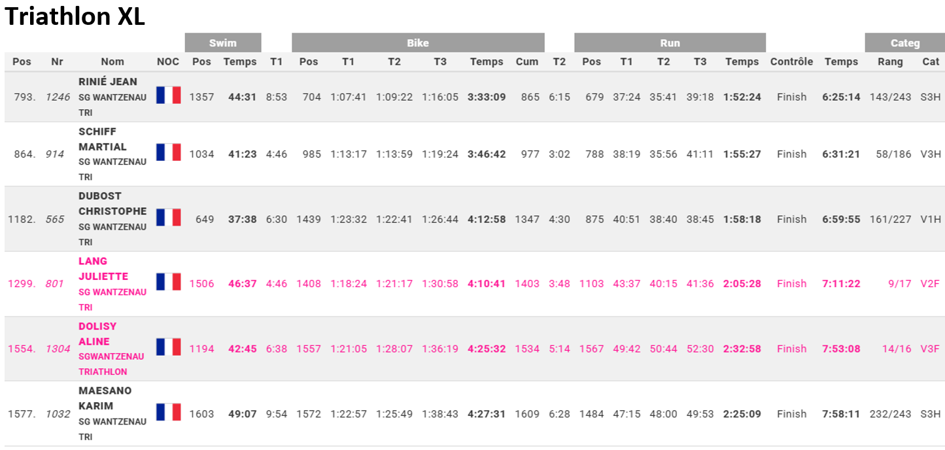The height and width of the screenshot is (450, 945).
Task: Click the Rang column header
Action: [x=890, y=61]
